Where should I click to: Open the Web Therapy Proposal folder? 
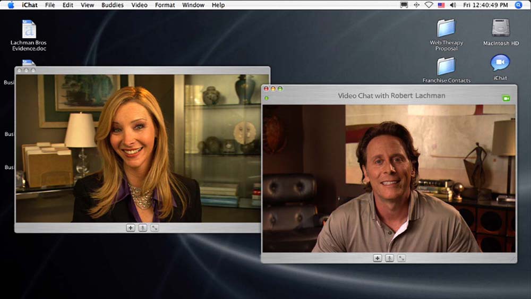tap(446, 29)
